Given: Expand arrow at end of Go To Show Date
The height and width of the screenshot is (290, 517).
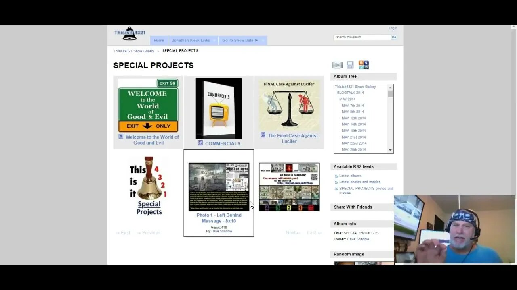Looking at the screenshot, I should [x=263, y=41].
